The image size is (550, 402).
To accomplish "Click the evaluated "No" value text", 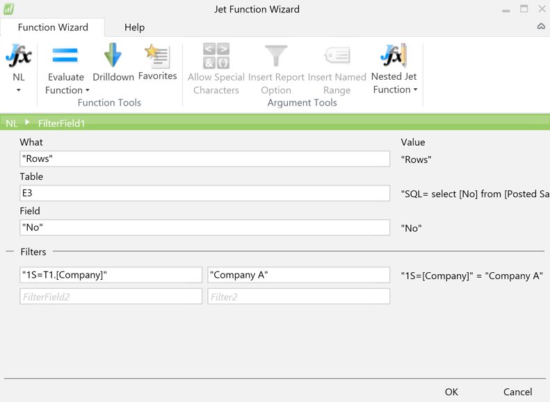I will [x=411, y=228].
